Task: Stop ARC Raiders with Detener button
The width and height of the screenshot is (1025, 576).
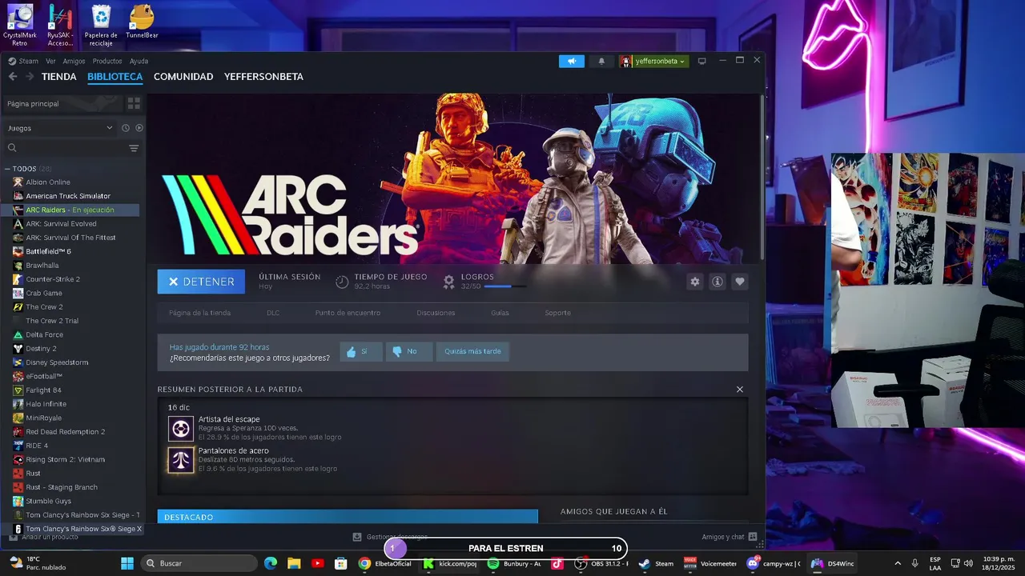Action: (202, 282)
